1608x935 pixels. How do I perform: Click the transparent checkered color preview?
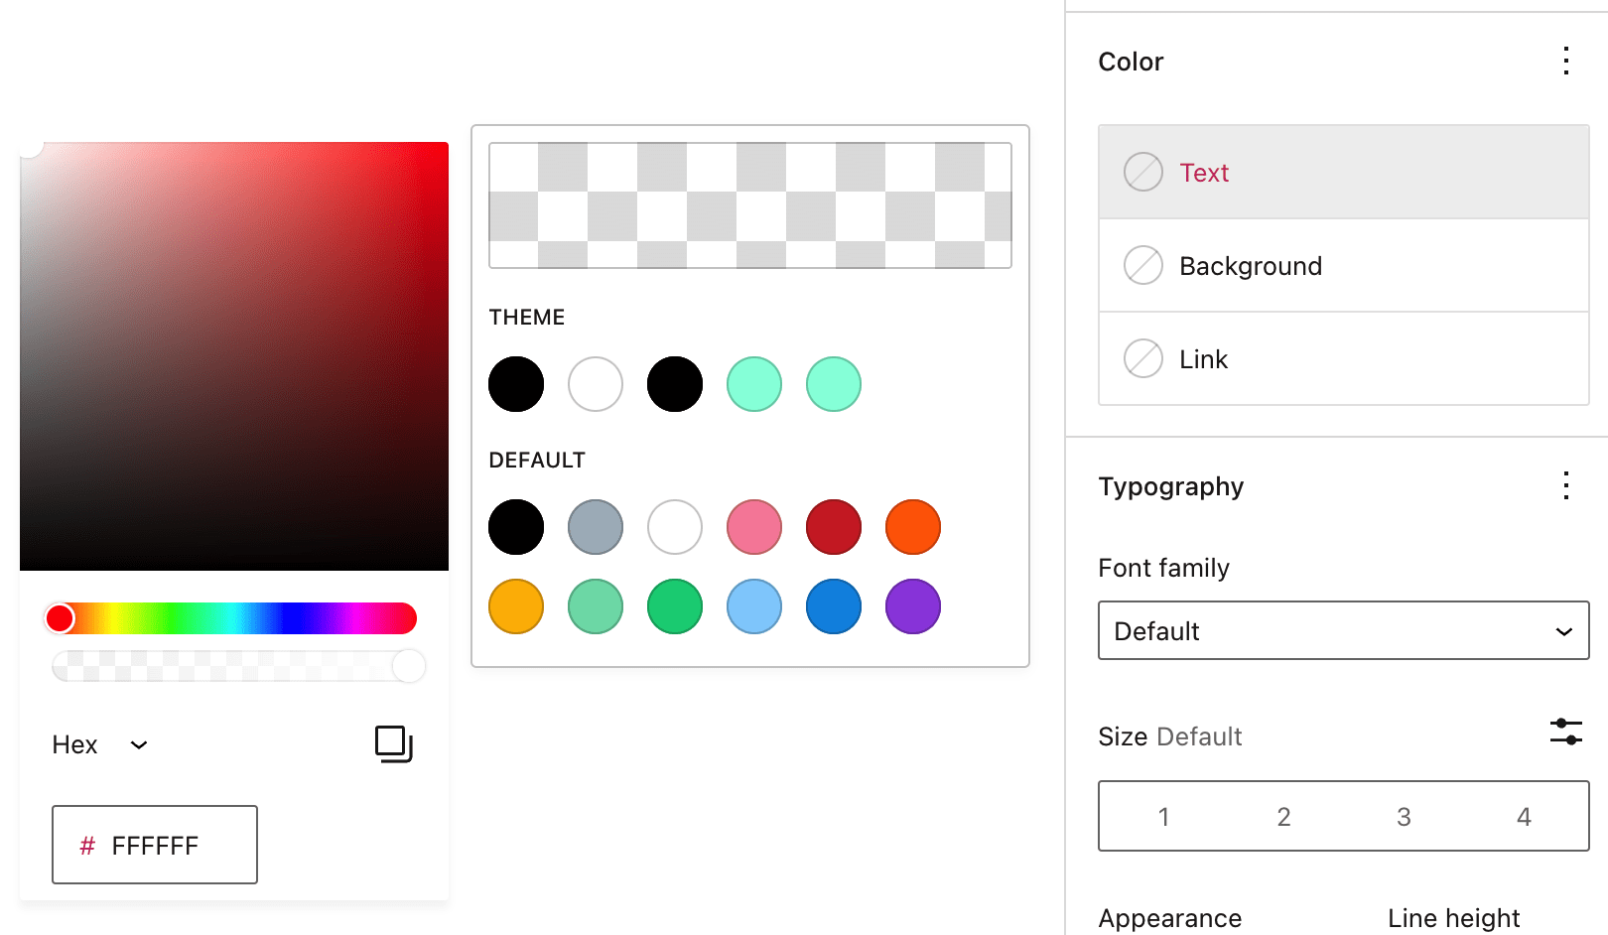point(750,205)
